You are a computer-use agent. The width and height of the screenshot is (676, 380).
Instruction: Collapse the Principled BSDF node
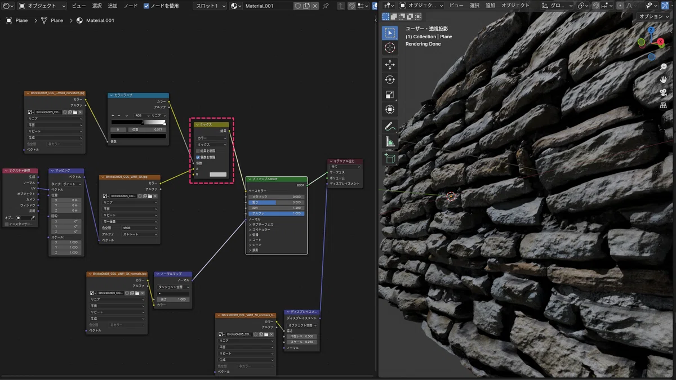point(249,179)
